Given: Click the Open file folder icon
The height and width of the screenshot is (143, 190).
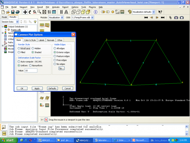Looking at the screenshot, I should 8,12.
